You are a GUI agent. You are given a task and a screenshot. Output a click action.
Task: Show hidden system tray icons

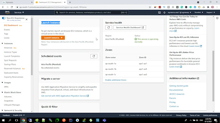coord(190,120)
